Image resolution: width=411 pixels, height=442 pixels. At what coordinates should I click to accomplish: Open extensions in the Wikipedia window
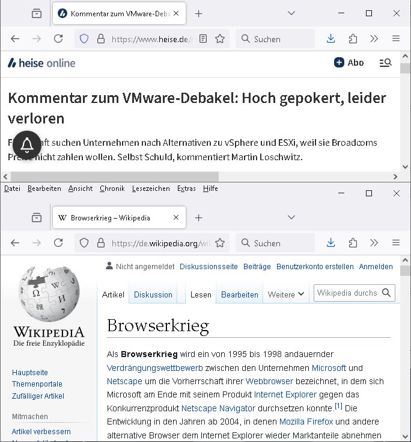point(353,243)
